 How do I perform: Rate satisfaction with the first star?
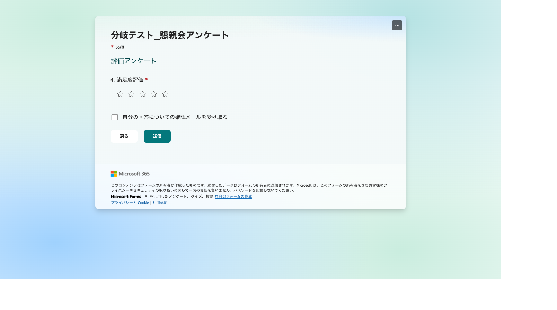tap(120, 94)
